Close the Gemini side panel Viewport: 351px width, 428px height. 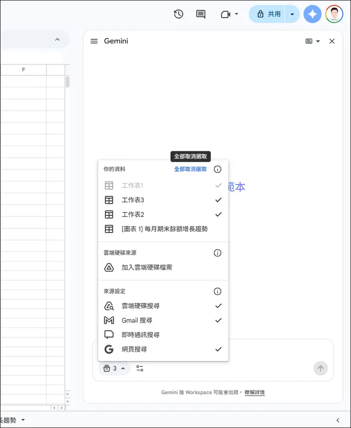tap(332, 41)
